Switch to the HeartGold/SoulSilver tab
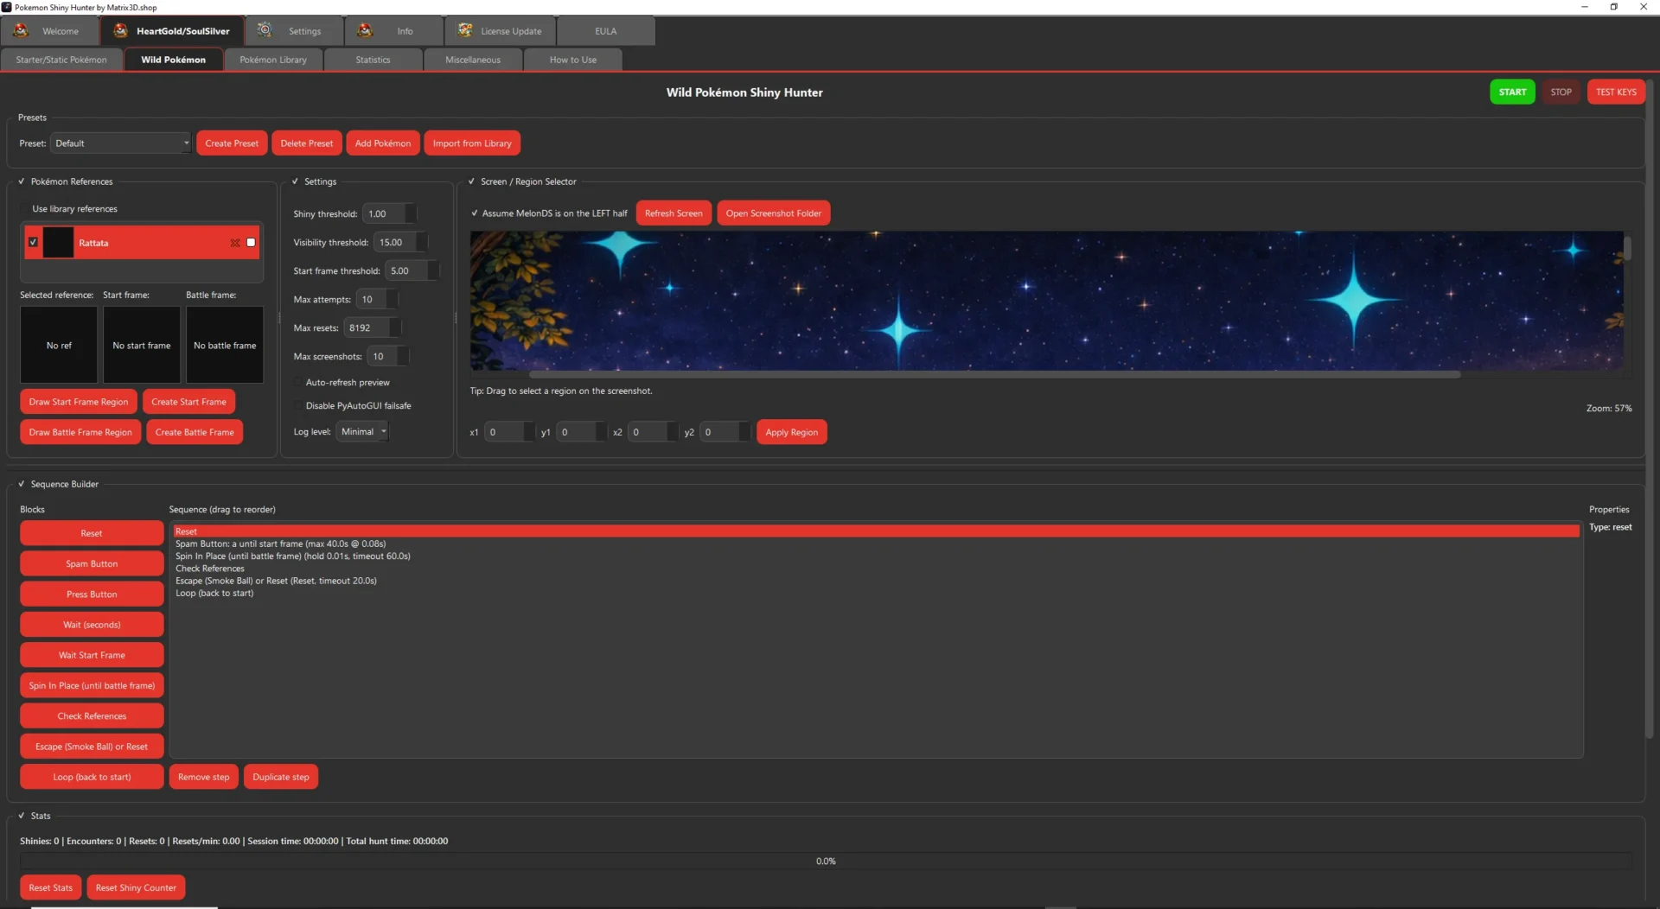This screenshot has width=1660, height=909. click(172, 31)
